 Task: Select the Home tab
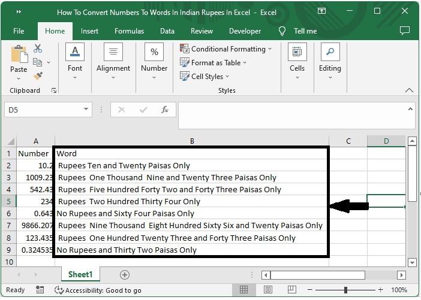(55, 31)
